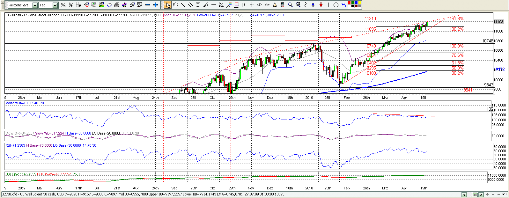The height and width of the screenshot is (198, 509).
Task: Choose the parallel channel lines tool
Action: (190, 5)
